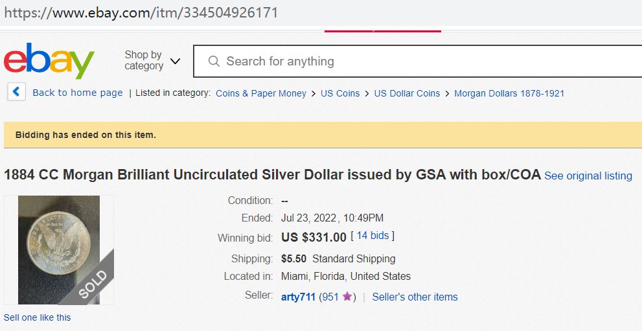Click the seller's purple feedback star
The height and width of the screenshot is (331, 642).
347,297
